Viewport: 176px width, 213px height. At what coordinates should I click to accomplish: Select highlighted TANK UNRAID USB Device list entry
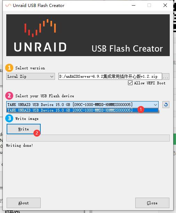pos(82,110)
